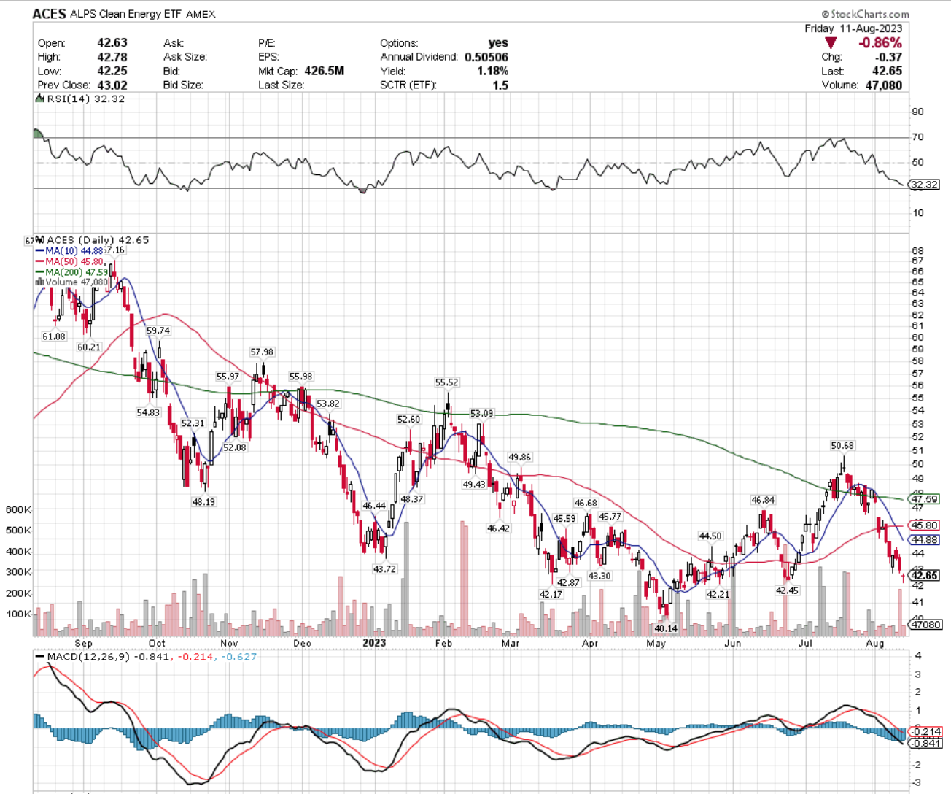This screenshot has height=794, width=951.
Task: Click the 'RSI(14) 32.32' indicator label
Action: [x=86, y=99]
